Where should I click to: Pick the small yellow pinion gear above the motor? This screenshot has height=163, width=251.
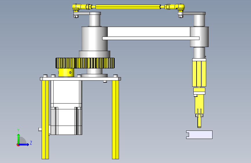pyautogui.click(x=65, y=63)
